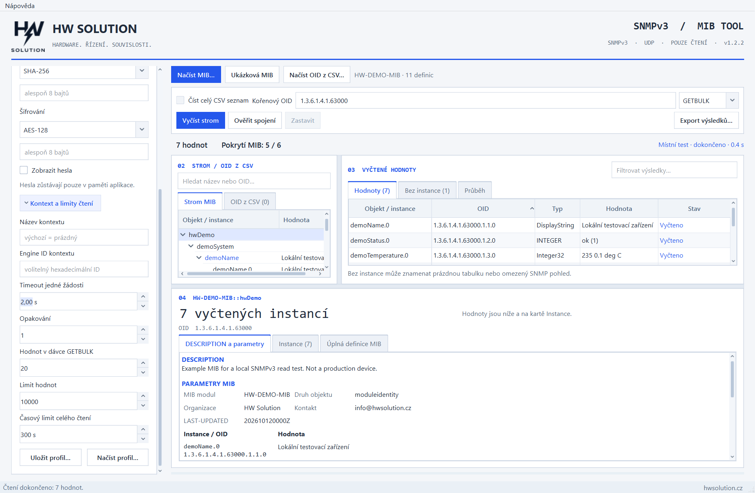Collapse Kontext a limity čtení section

[x=60, y=203]
